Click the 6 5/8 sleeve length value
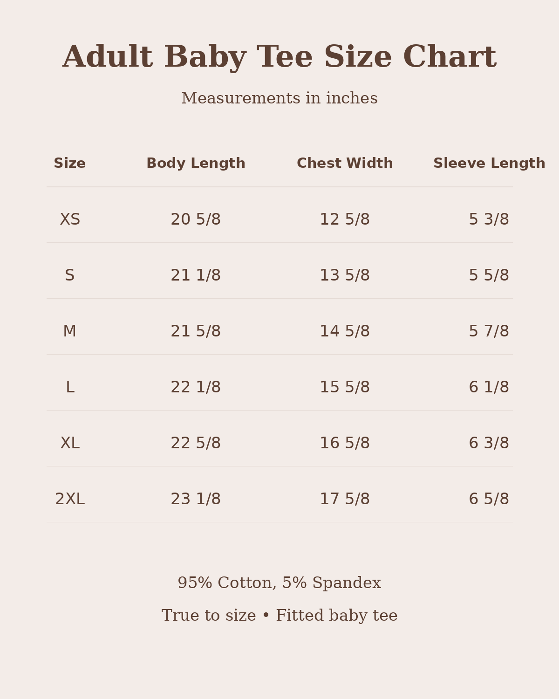 point(489,499)
